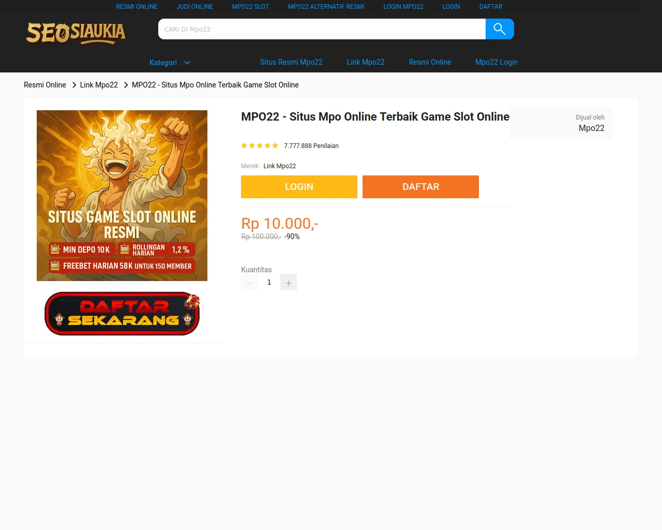Click the five-star rating icons
The width and height of the screenshot is (662, 530).
click(260, 145)
